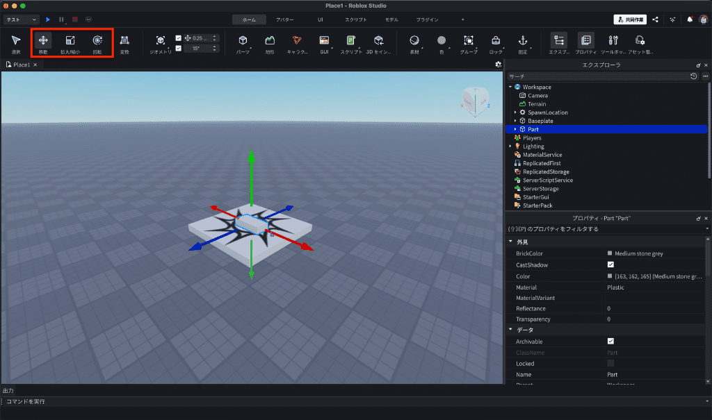Insert a new Part (パーツ) from toolbar
712x420 pixels.
point(243,42)
